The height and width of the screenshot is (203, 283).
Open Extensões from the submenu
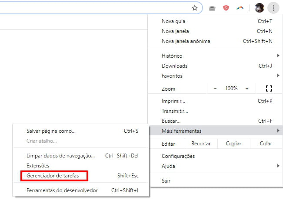(x=81, y=166)
